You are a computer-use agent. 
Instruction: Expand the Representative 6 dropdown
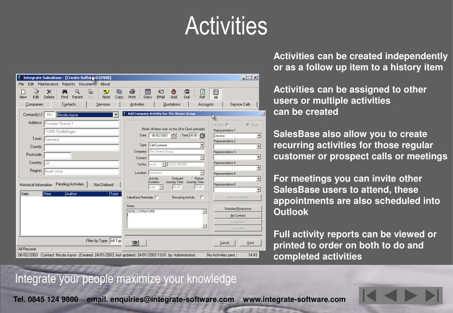(258, 190)
